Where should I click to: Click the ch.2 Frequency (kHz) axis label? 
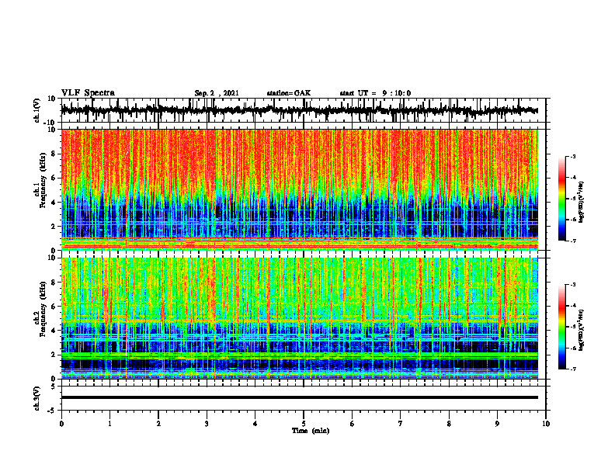click(40, 309)
